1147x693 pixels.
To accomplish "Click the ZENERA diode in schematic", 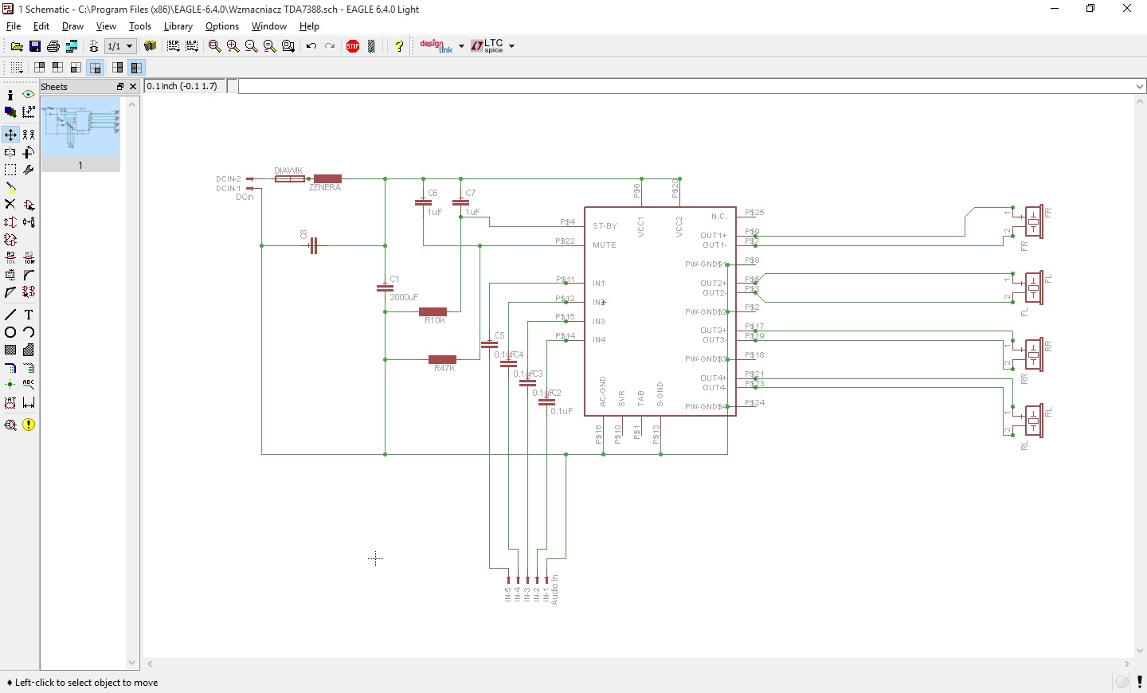I will pos(327,179).
